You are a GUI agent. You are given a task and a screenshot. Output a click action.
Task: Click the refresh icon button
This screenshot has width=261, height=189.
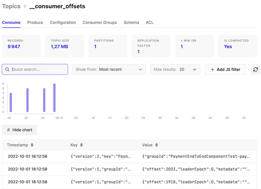[x=255, y=69]
